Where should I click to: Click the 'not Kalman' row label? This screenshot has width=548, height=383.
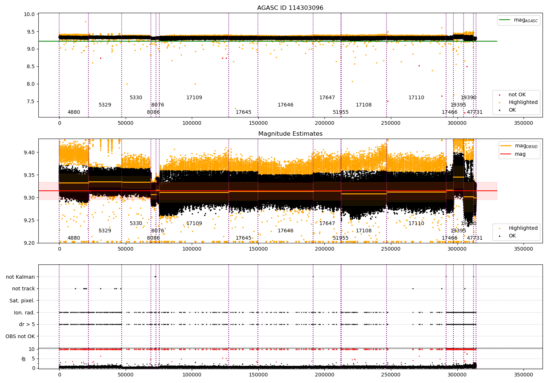20,277
